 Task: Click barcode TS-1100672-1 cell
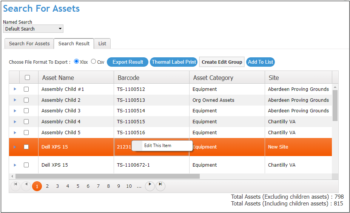151,165
